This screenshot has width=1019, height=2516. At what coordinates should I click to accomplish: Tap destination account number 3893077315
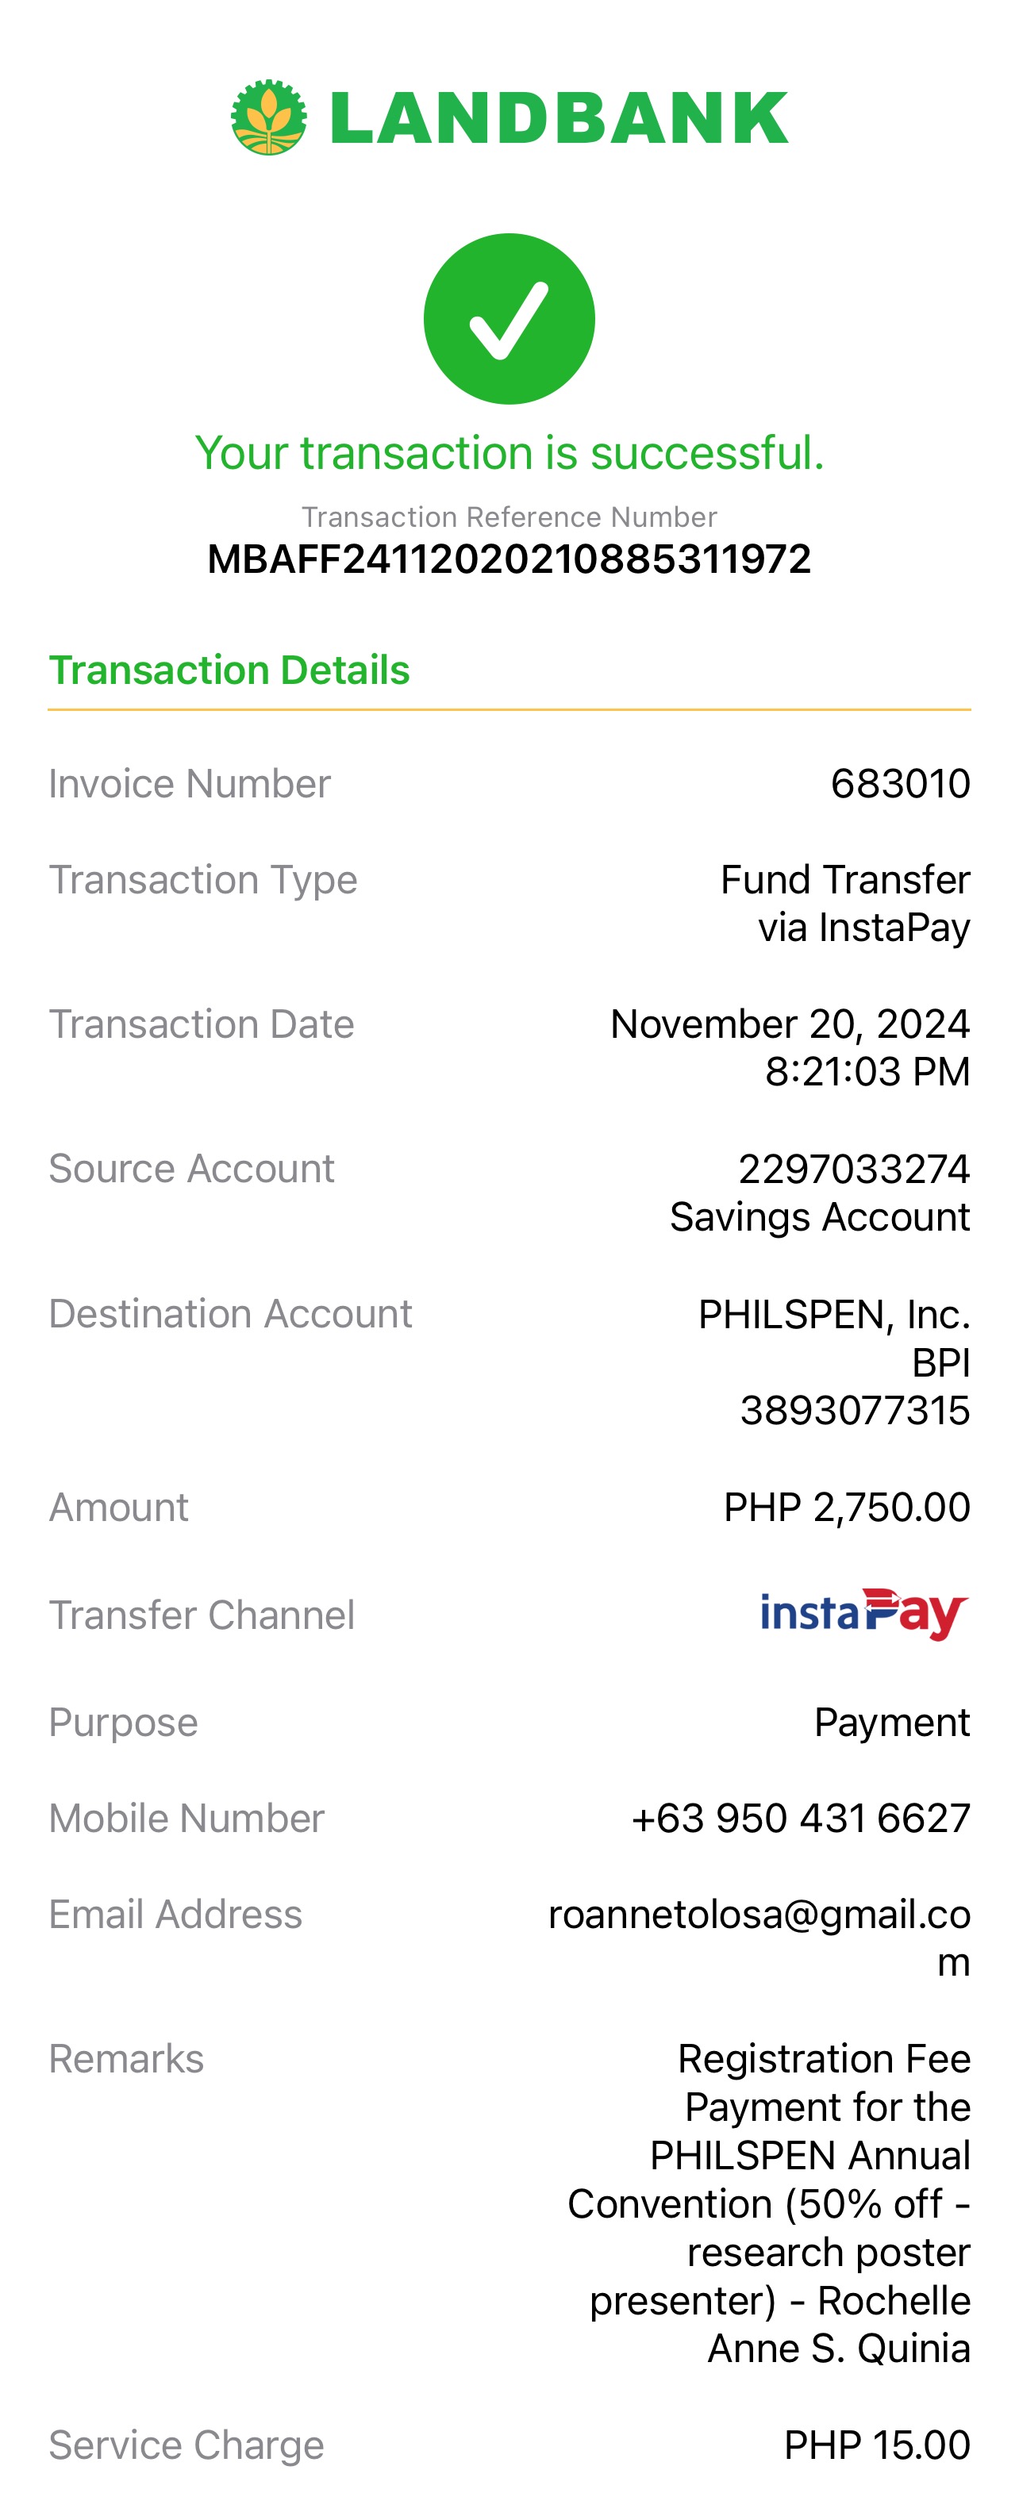point(855,1411)
